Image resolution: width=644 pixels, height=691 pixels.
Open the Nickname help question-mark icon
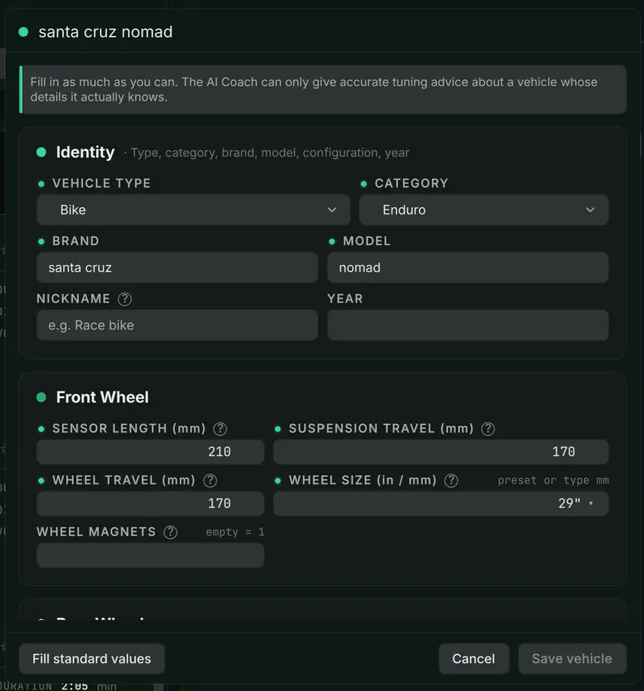click(x=124, y=299)
